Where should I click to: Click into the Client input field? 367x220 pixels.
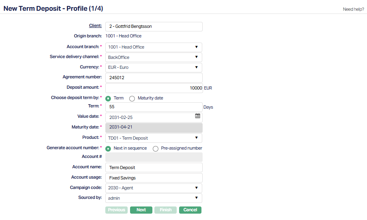(x=154, y=27)
